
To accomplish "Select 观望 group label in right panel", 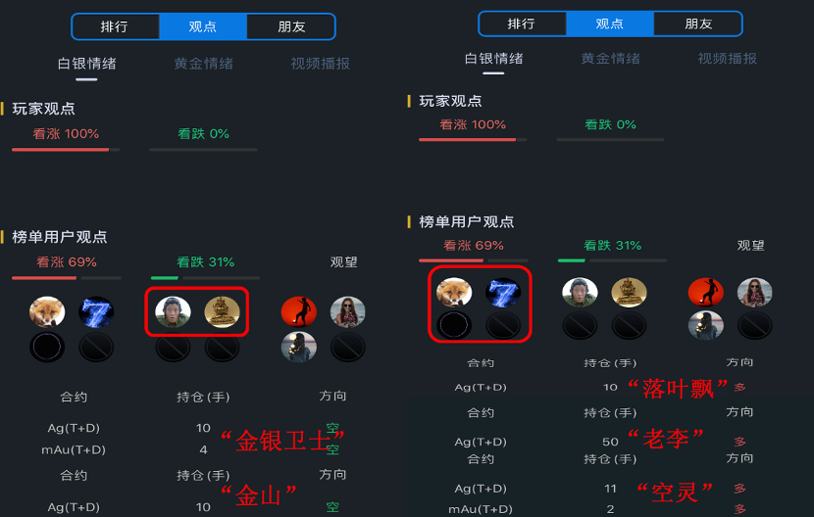I will [x=750, y=246].
